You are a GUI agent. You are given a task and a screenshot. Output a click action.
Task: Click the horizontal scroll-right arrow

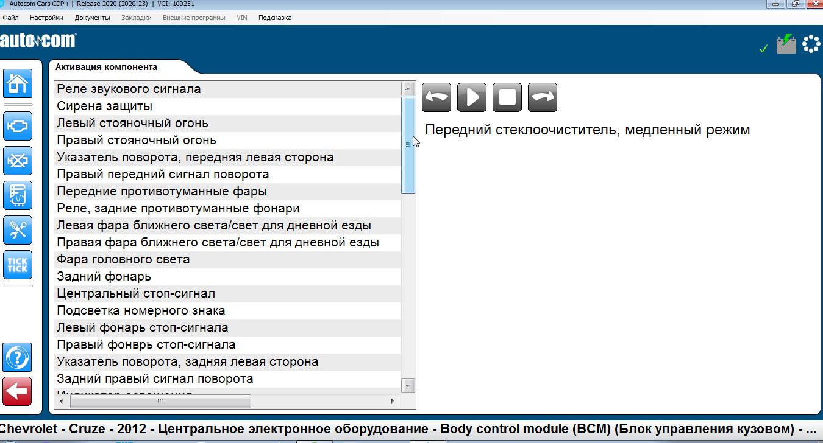point(393,401)
